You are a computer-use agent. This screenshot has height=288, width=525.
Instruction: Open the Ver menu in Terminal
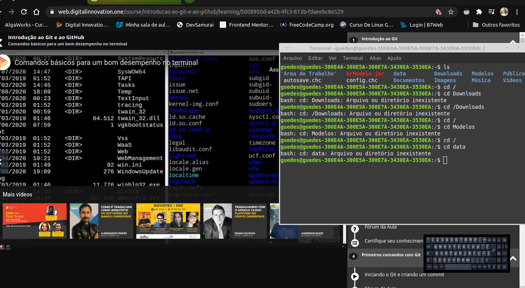coord(333,58)
